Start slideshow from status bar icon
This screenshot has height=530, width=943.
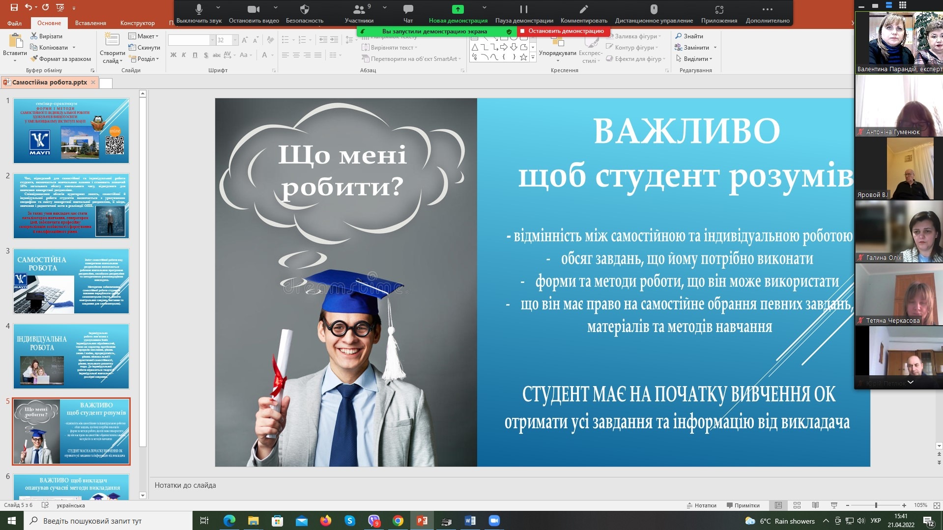(x=834, y=505)
